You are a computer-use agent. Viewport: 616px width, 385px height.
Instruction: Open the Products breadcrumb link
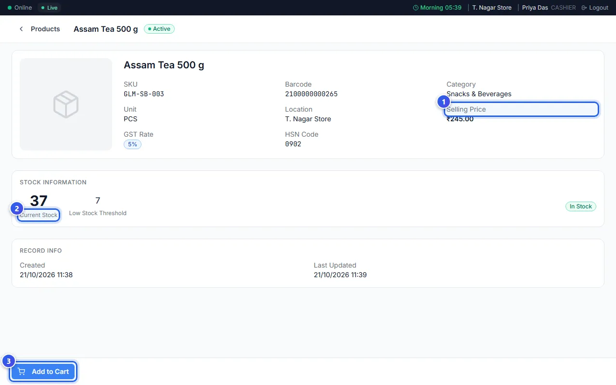tap(45, 29)
